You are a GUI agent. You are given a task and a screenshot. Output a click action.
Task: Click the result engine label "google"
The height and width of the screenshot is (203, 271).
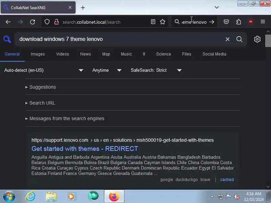coord(166,180)
